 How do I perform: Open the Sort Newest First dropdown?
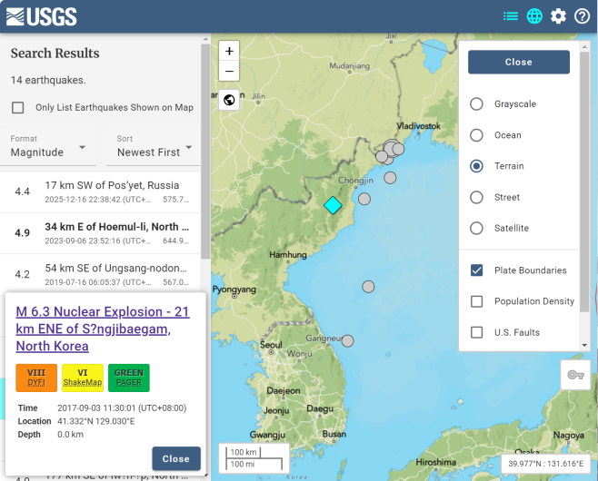154,148
